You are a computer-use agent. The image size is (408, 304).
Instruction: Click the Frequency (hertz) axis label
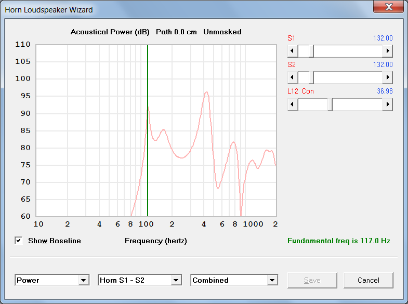tap(156, 241)
